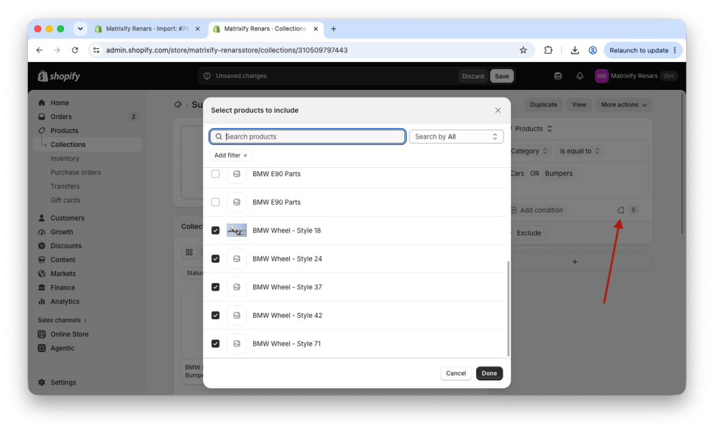Screen dimensions: 714x432
Task: Click the grid view icon in the collection panel
Action: [189, 252]
